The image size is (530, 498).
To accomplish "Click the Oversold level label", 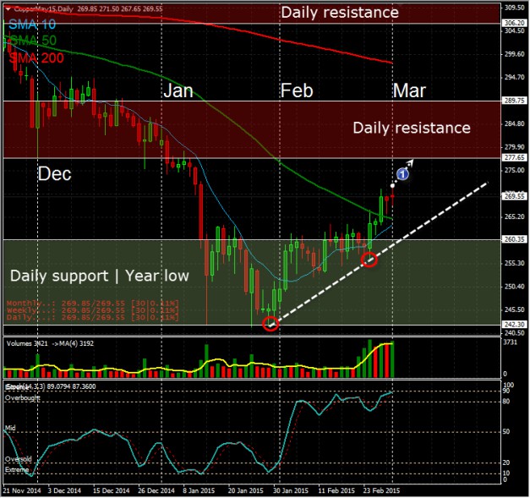I will click(x=19, y=459).
